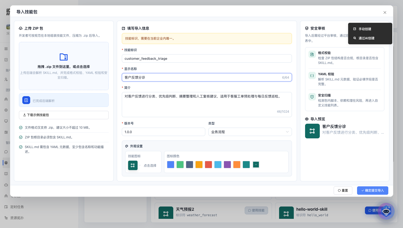Click the 填写导入信息 edit heading icon
This screenshot has height=228, width=403.
[124, 28]
